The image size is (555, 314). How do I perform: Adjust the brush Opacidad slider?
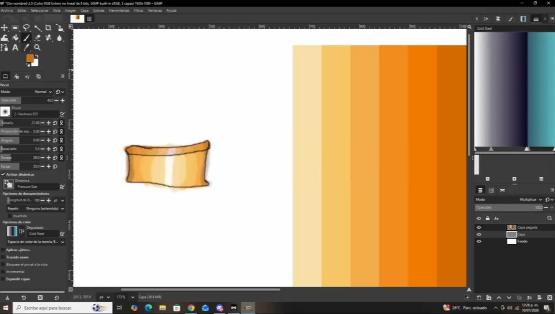tap(27, 100)
